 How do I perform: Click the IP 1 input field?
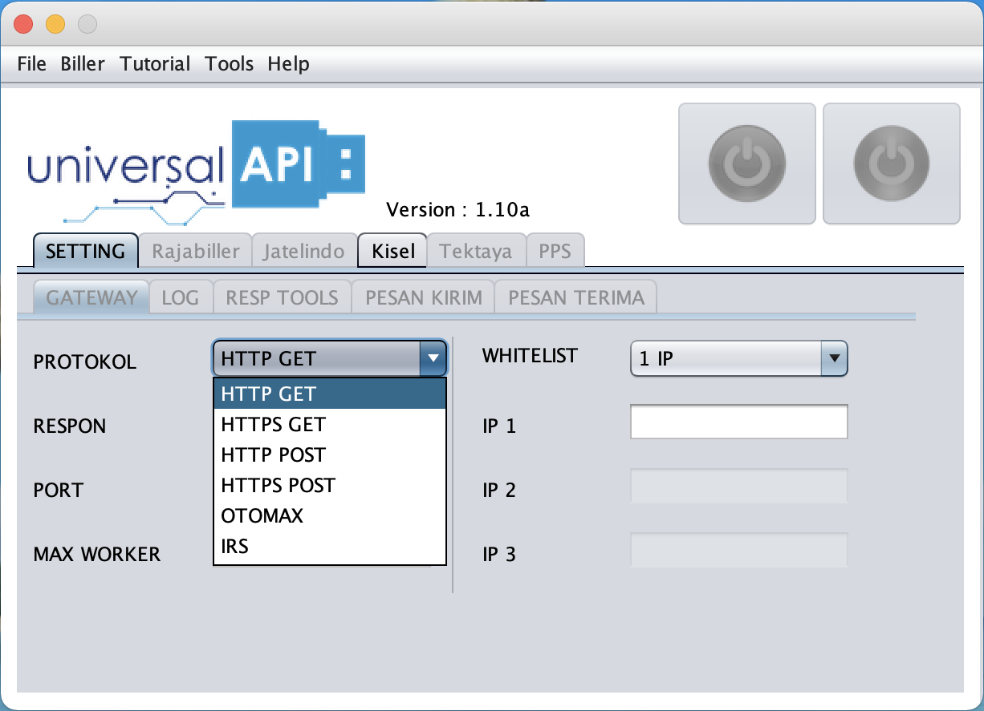click(739, 422)
